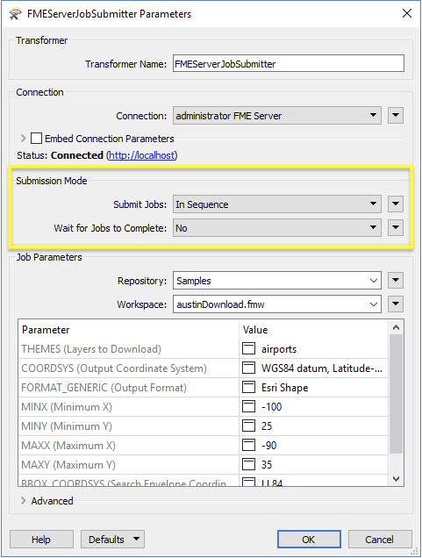Open the Submit Jobs dropdown

point(277,204)
